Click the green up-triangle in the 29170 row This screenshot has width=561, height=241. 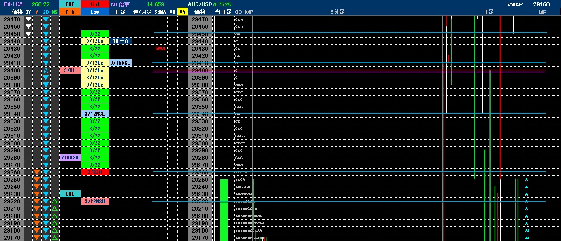tap(55, 237)
